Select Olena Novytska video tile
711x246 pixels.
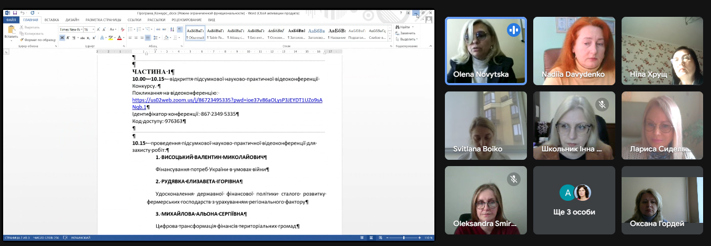[x=486, y=50]
